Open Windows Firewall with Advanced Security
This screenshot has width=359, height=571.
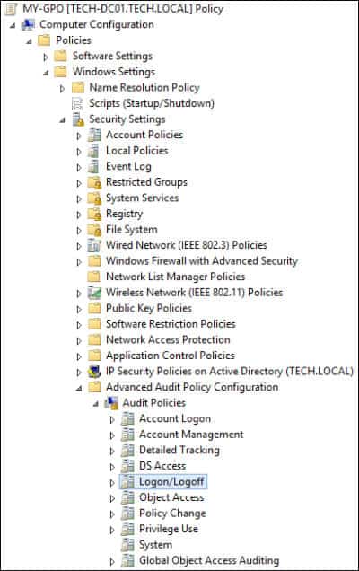[202, 261]
